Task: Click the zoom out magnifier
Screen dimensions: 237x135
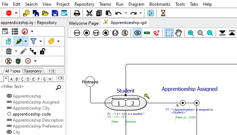Action: 210,33
